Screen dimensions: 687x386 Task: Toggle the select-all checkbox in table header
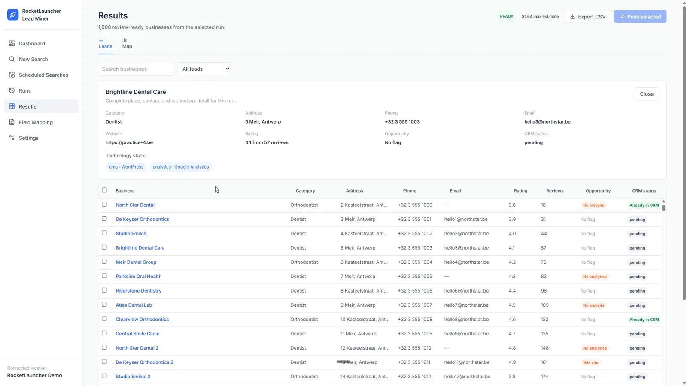104,190
